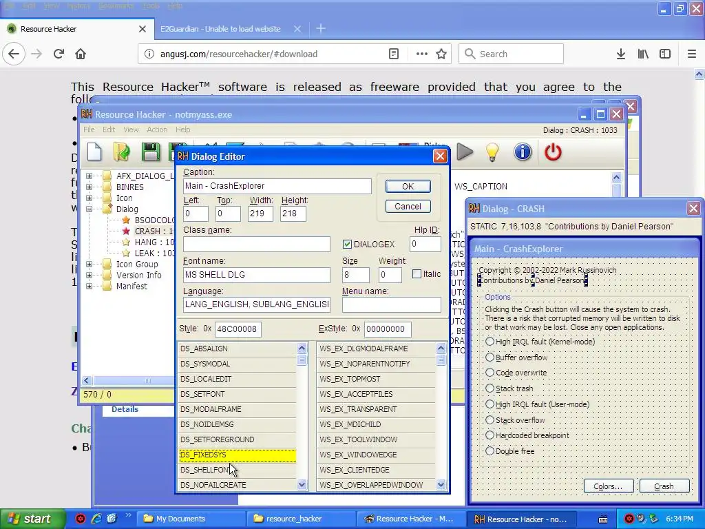Click the red power Exit toolbar icon

coord(553,152)
